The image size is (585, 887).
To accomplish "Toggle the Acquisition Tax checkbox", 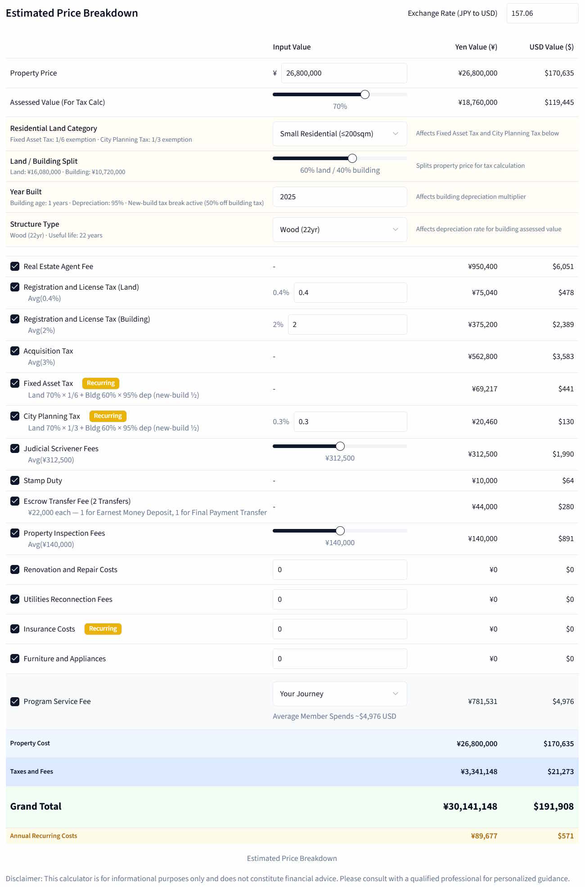I will click(x=15, y=351).
